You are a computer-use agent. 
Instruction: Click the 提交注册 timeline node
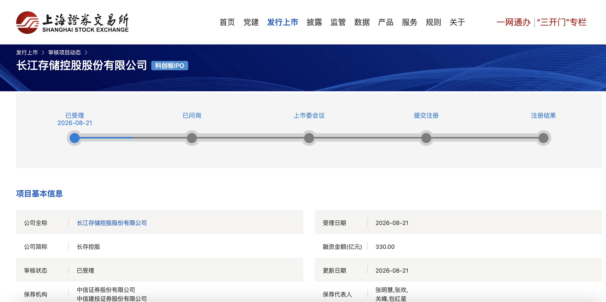point(426,138)
